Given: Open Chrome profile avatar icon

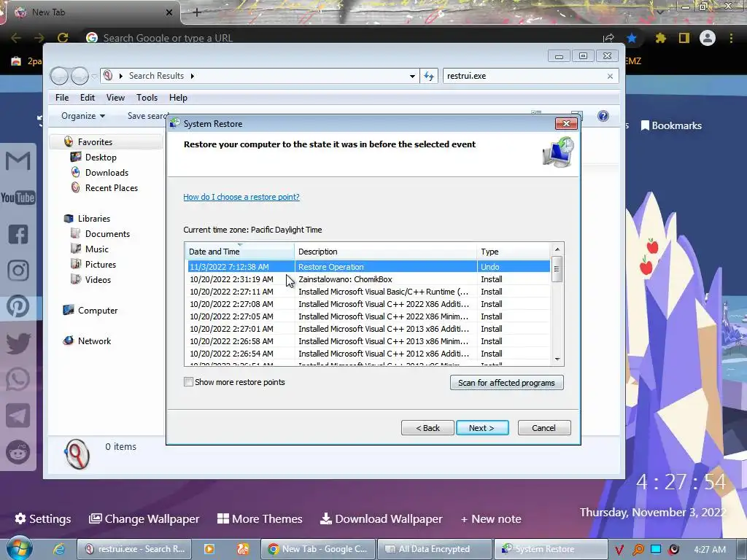Looking at the screenshot, I should coord(708,38).
